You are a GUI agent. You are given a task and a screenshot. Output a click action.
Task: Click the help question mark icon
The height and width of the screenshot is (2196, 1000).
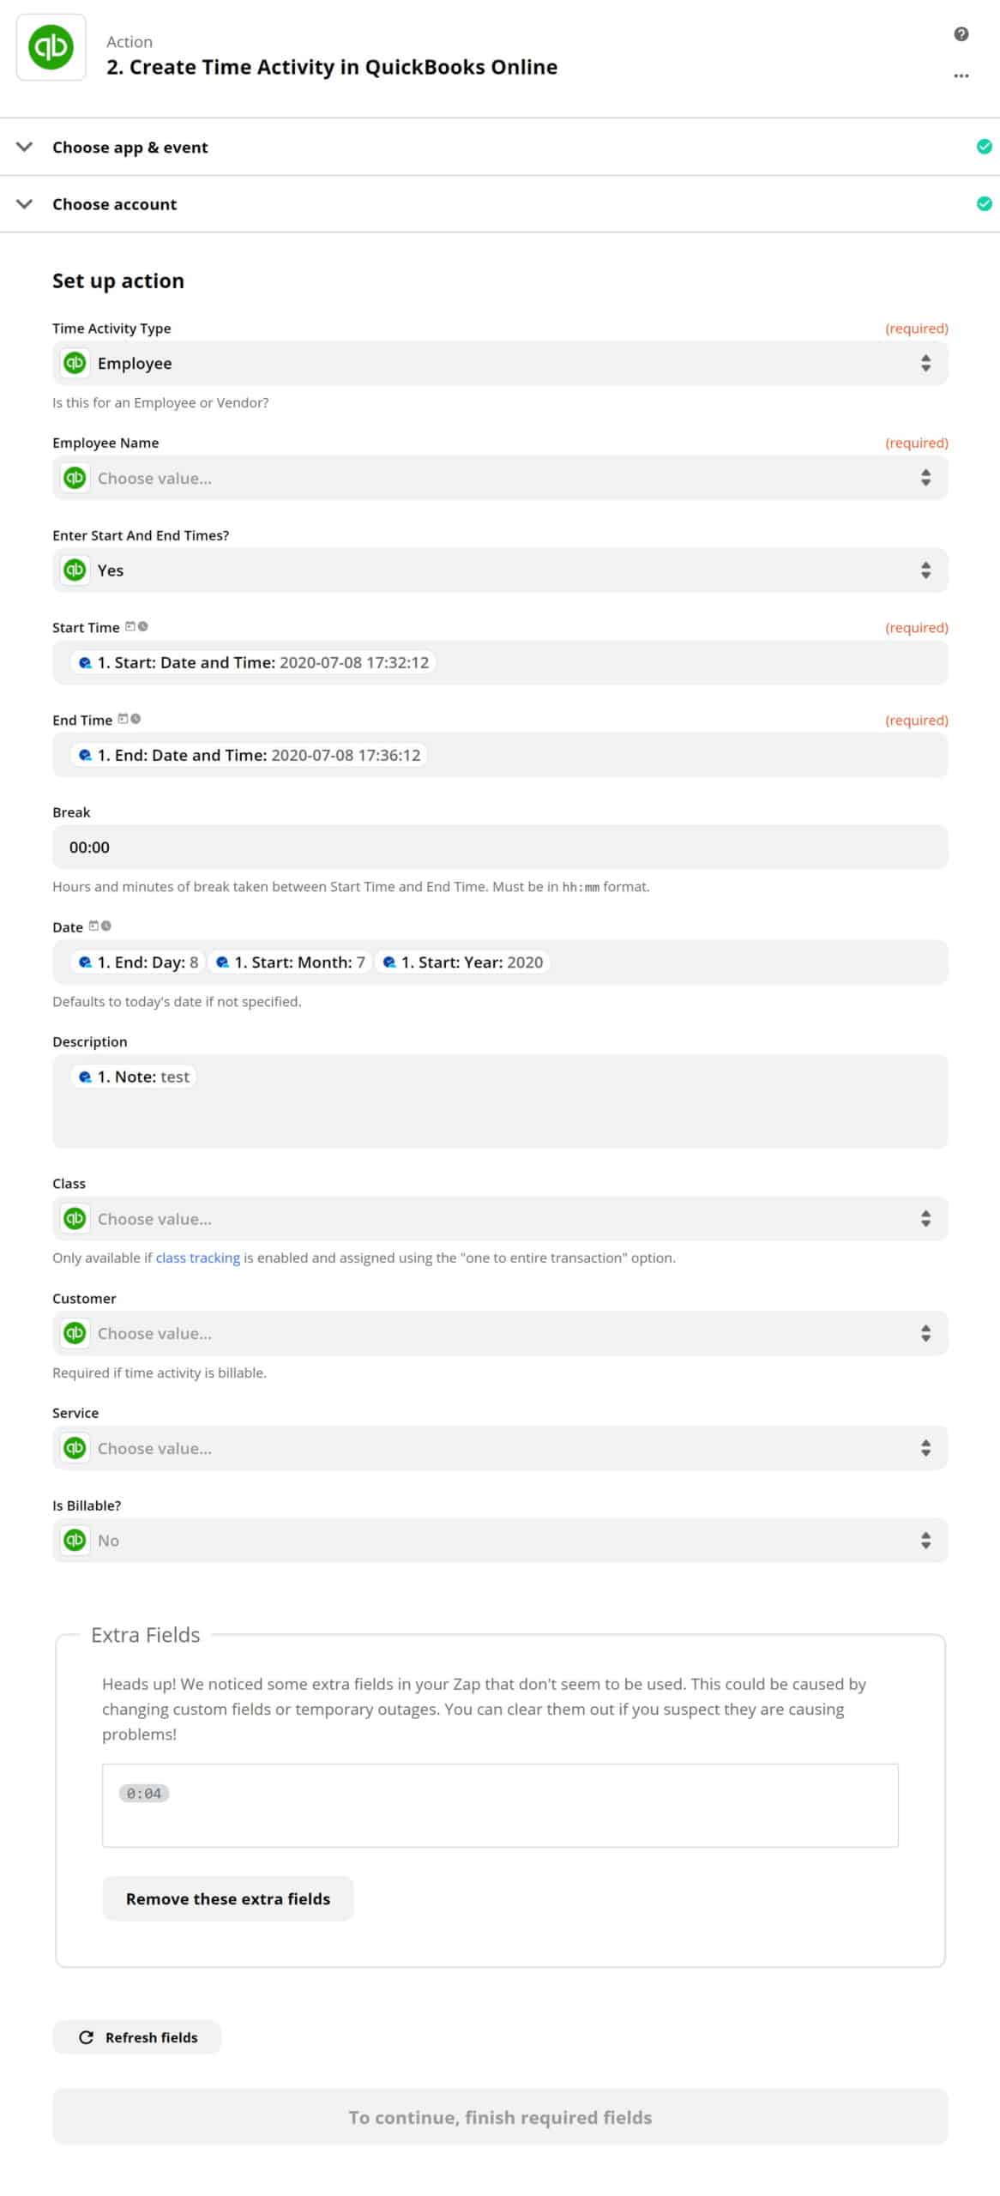click(x=961, y=34)
